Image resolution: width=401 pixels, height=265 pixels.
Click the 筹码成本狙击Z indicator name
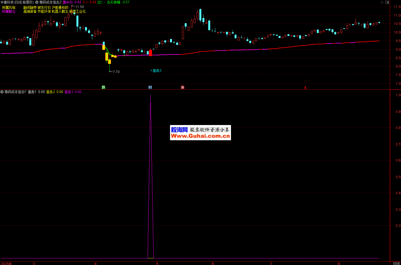coord(50,2)
